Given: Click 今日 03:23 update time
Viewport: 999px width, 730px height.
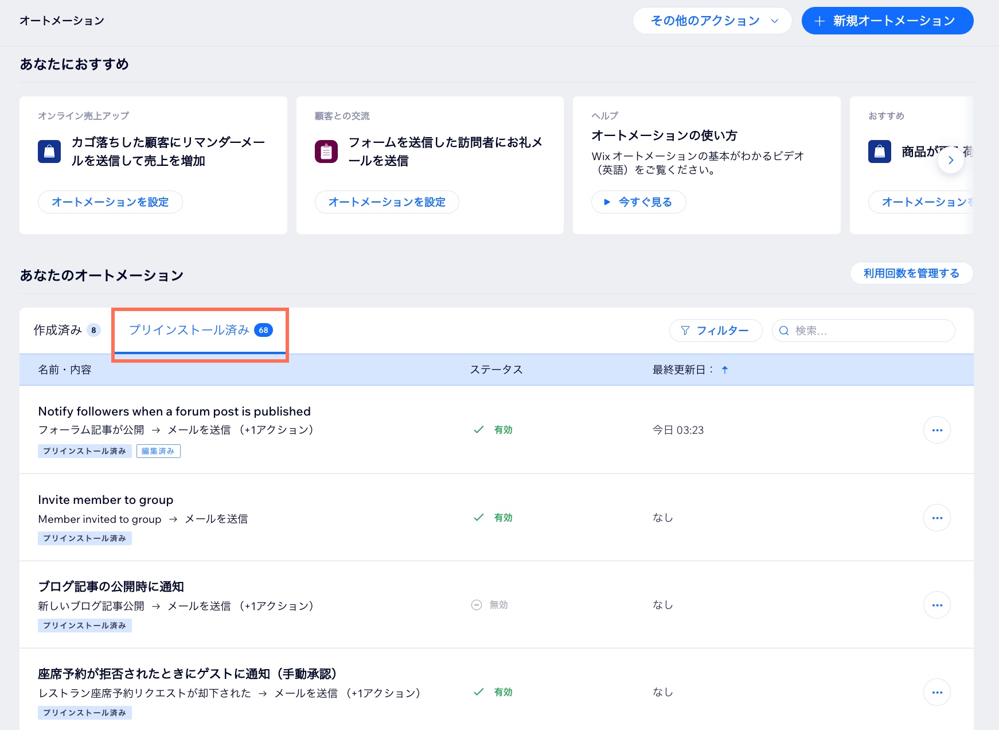Looking at the screenshot, I should [x=678, y=430].
